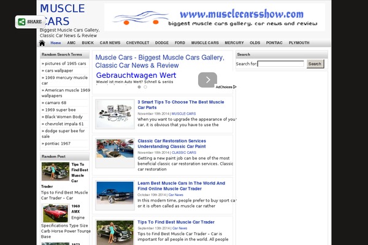Open the Olds menu category
Viewport: 368px width, 245px height.
tap(255, 43)
